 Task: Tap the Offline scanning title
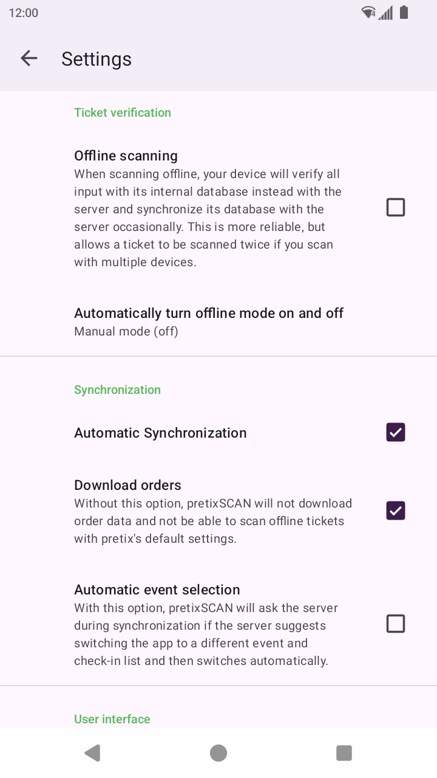[x=126, y=156]
